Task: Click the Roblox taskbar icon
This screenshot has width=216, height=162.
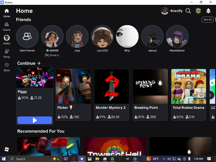Action: [82, 159]
